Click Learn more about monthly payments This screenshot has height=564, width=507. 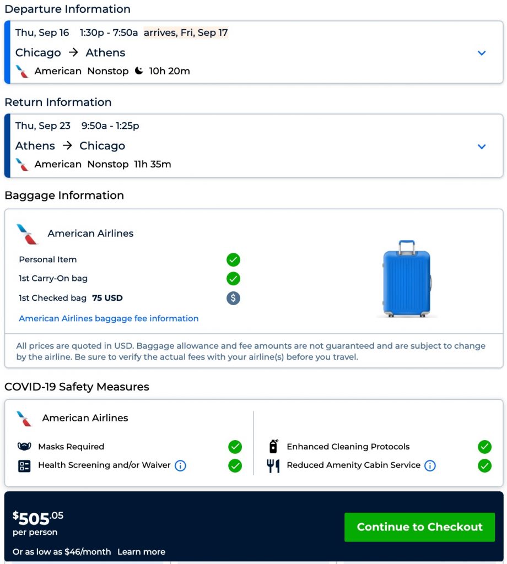(141, 551)
